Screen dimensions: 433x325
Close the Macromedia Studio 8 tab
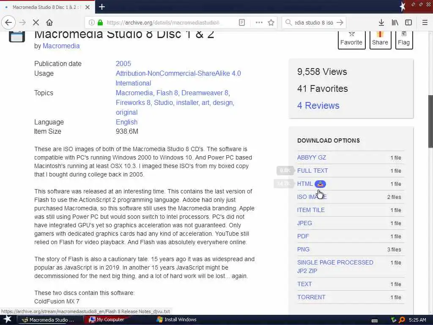point(88,7)
